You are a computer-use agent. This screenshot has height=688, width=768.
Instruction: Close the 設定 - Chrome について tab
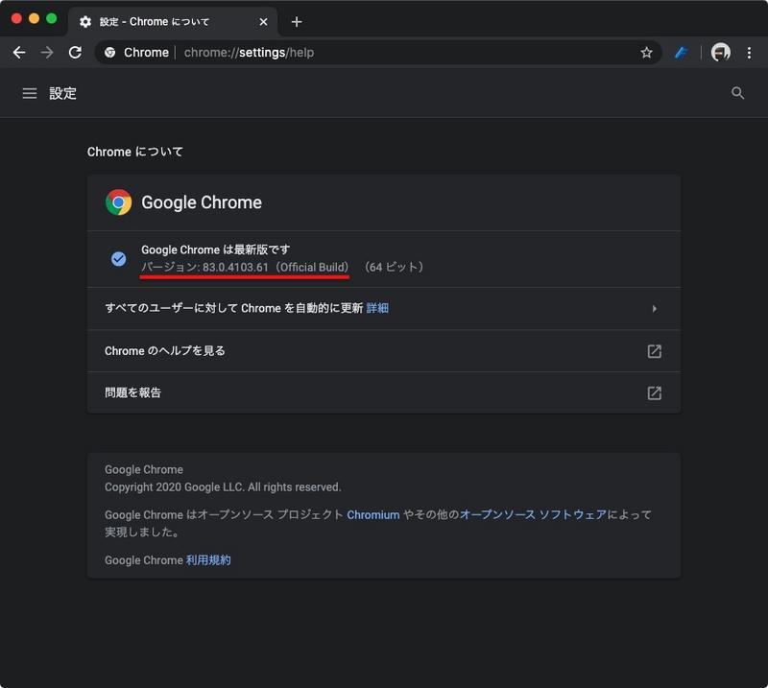click(263, 22)
